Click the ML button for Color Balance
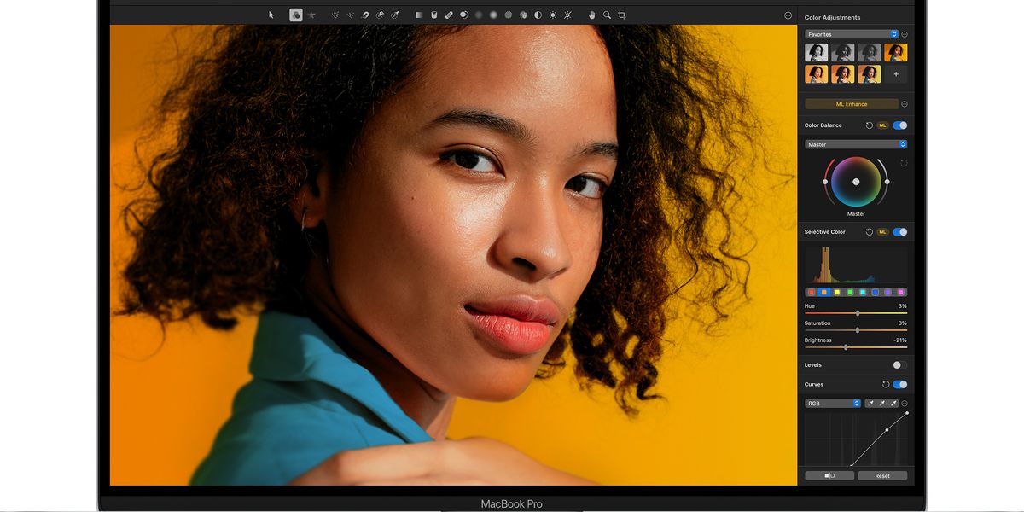 [x=883, y=125]
